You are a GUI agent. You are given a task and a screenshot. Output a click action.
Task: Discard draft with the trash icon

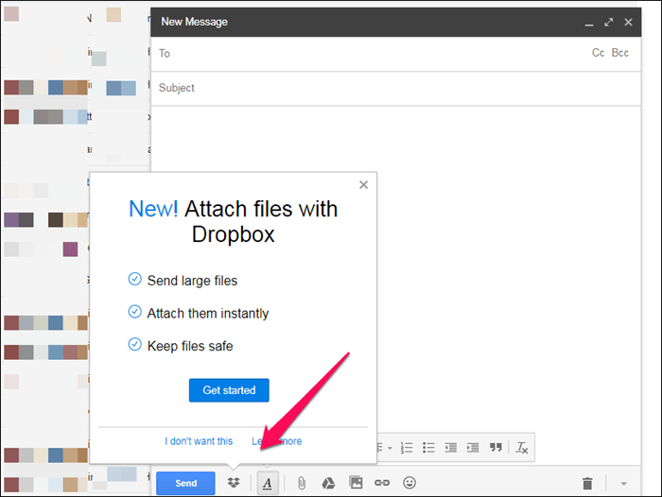[x=587, y=484]
